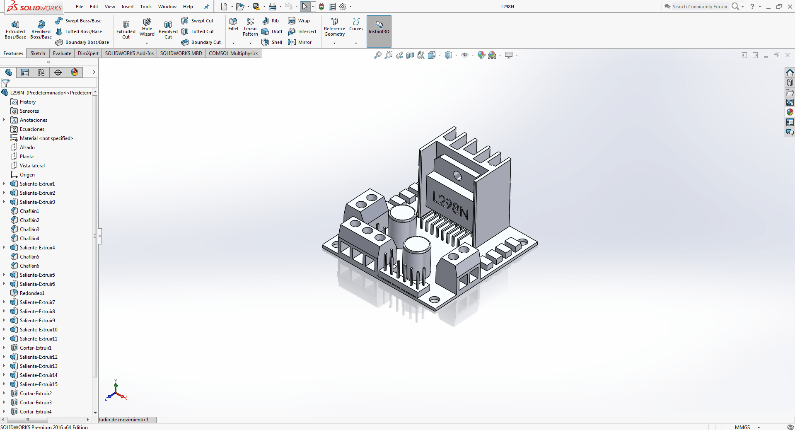Open the Options gear icon
795x430 pixels.
[x=343, y=7]
